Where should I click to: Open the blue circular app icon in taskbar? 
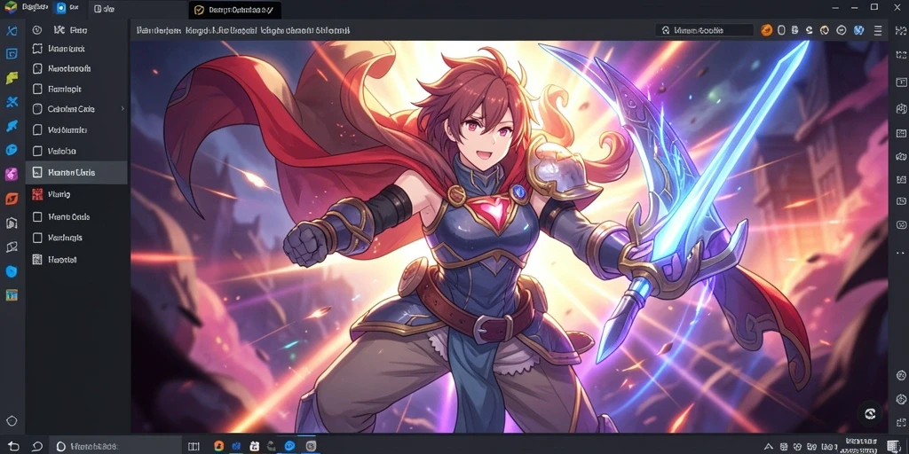[290, 446]
